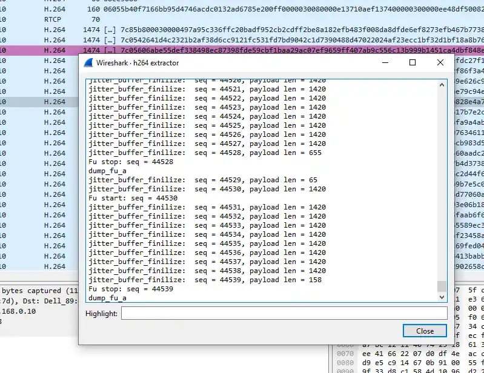
Task: Maximize the h264 extractor window
Action: click(x=413, y=62)
